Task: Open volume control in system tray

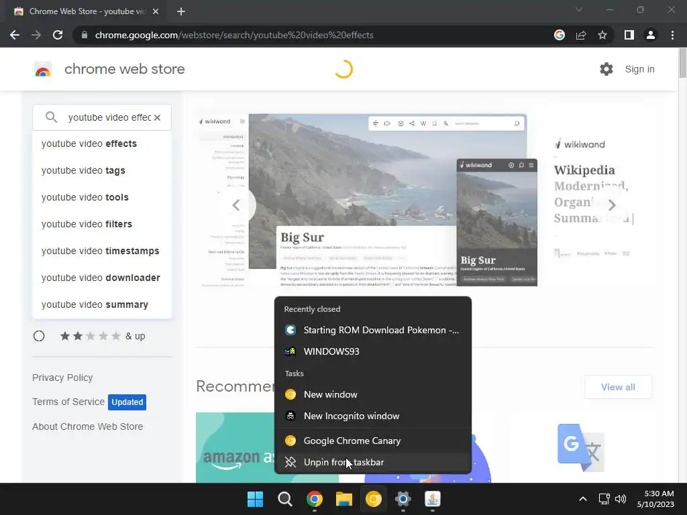Action: pyautogui.click(x=621, y=499)
